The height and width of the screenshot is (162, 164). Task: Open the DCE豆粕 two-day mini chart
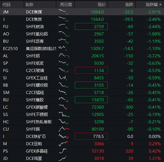coord(64,143)
